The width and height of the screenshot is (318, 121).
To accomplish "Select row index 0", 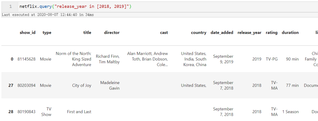I will [x=12, y=59].
